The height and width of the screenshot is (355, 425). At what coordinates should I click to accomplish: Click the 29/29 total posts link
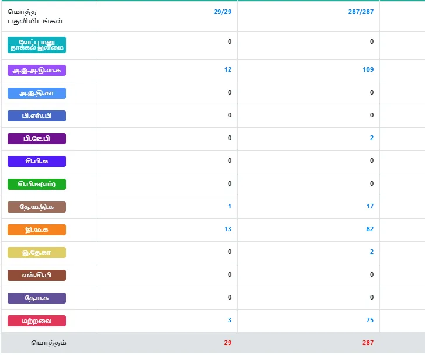pyautogui.click(x=223, y=12)
